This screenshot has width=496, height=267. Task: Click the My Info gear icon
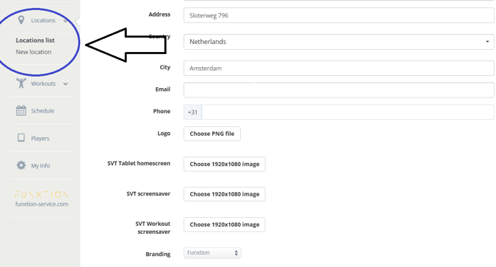(21, 165)
